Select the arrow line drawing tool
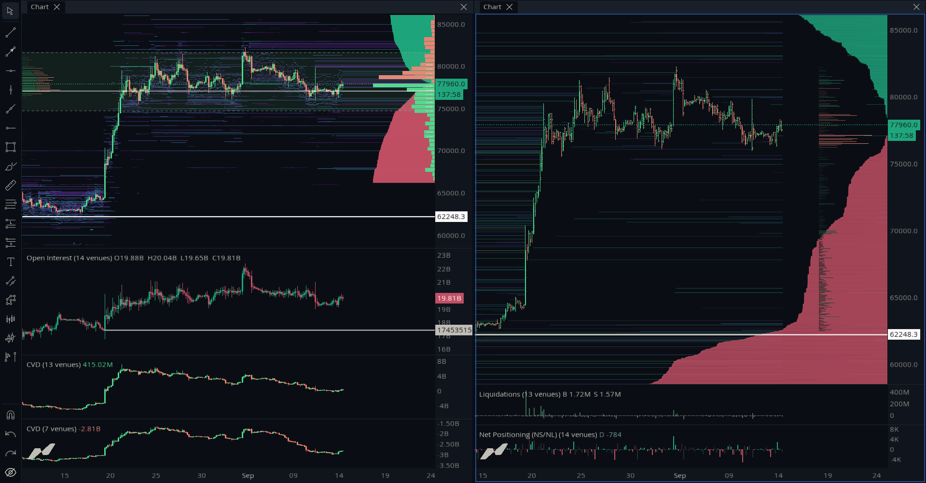Image resolution: width=926 pixels, height=483 pixels. click(x=10, y=52)
